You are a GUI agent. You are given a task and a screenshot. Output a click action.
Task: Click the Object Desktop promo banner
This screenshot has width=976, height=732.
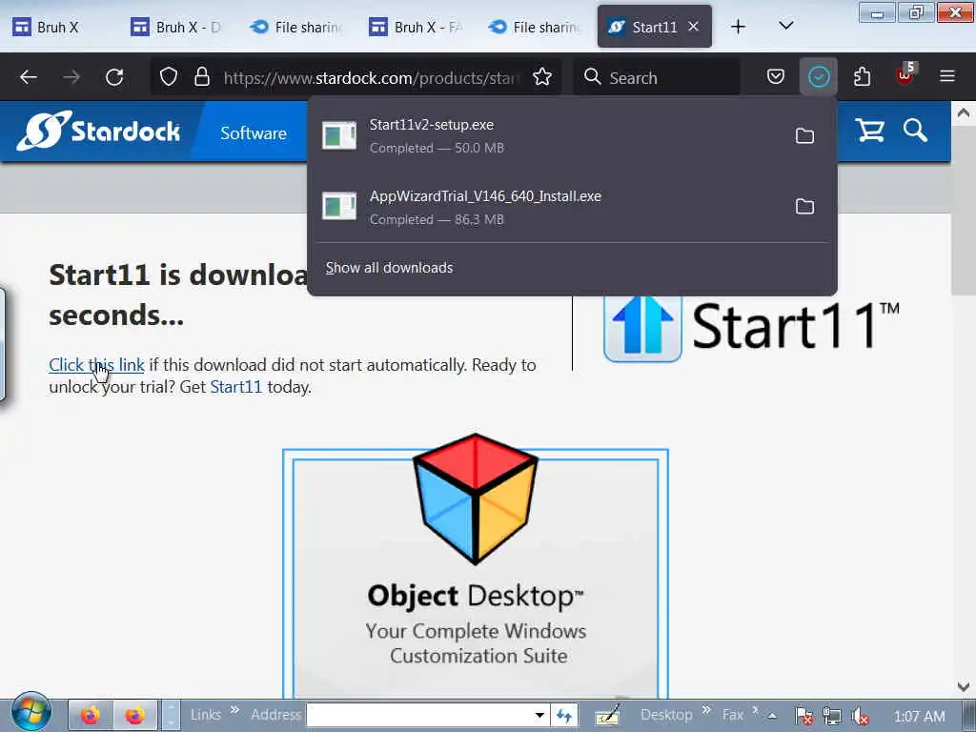[476, 565]
